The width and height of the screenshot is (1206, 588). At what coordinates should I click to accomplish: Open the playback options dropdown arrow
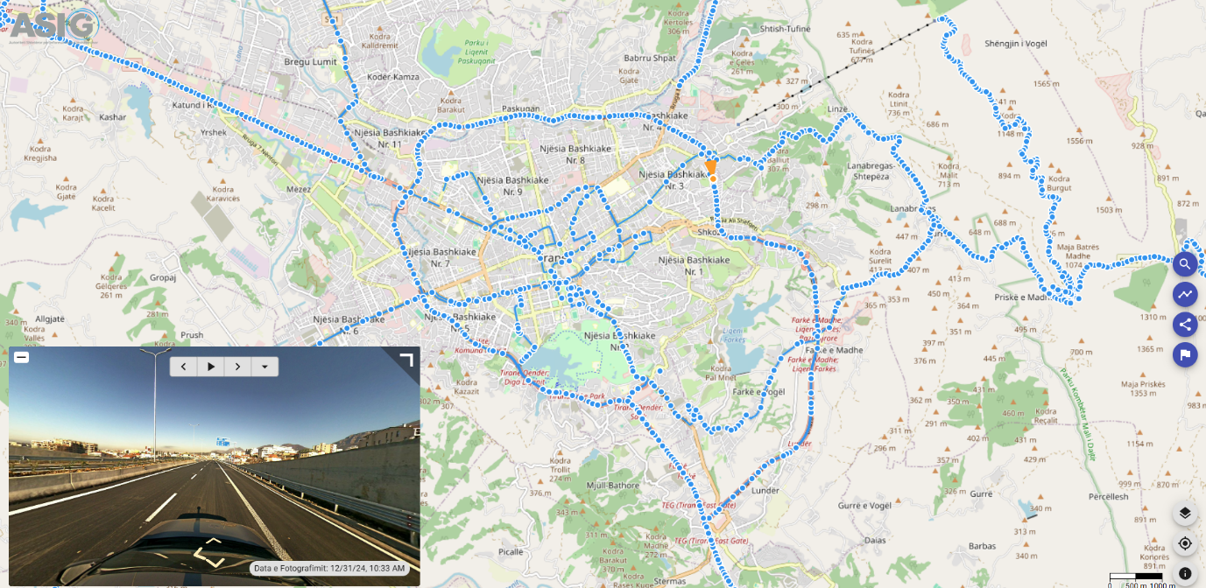[x=264, y=367]
